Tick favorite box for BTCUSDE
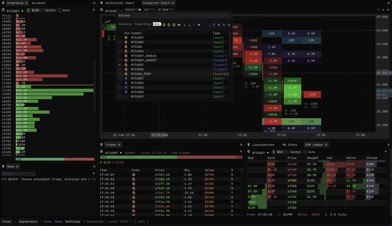392x226 pixels. pyautogui.click(x=120, y=92)
